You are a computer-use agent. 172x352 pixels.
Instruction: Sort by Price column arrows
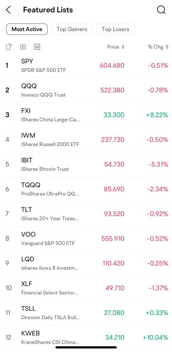click(x=123, y=47)
